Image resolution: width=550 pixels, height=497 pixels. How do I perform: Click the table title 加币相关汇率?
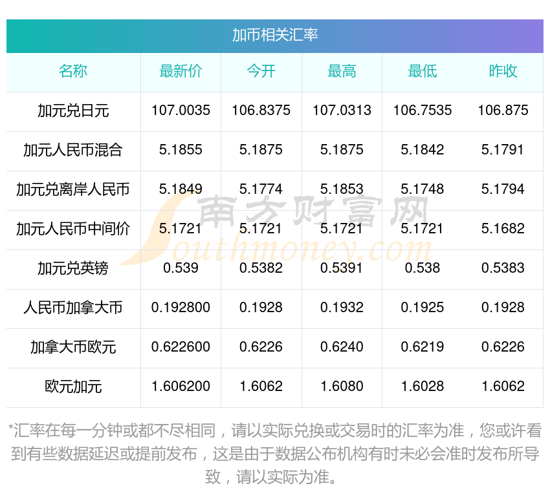pos(275,35)
